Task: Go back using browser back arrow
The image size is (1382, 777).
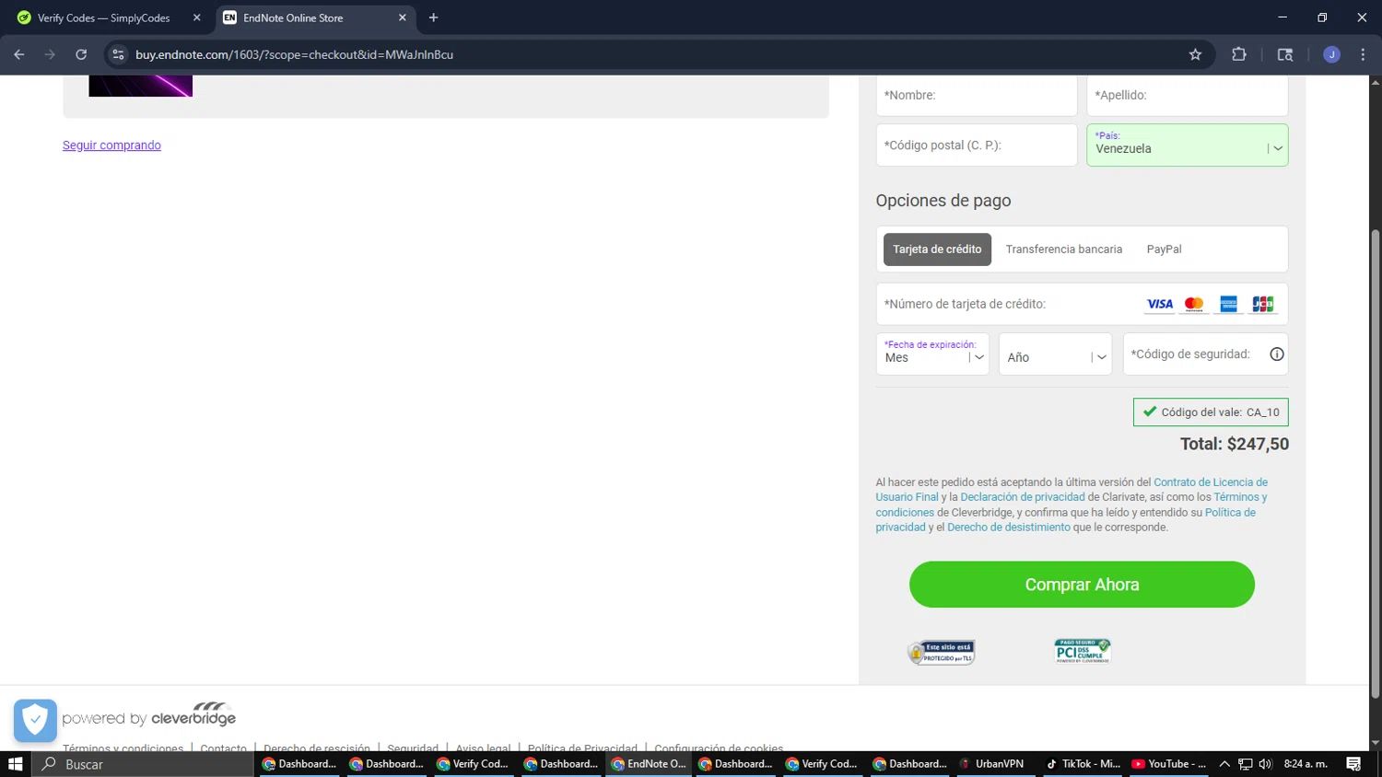Action: [x=19, y=54]
